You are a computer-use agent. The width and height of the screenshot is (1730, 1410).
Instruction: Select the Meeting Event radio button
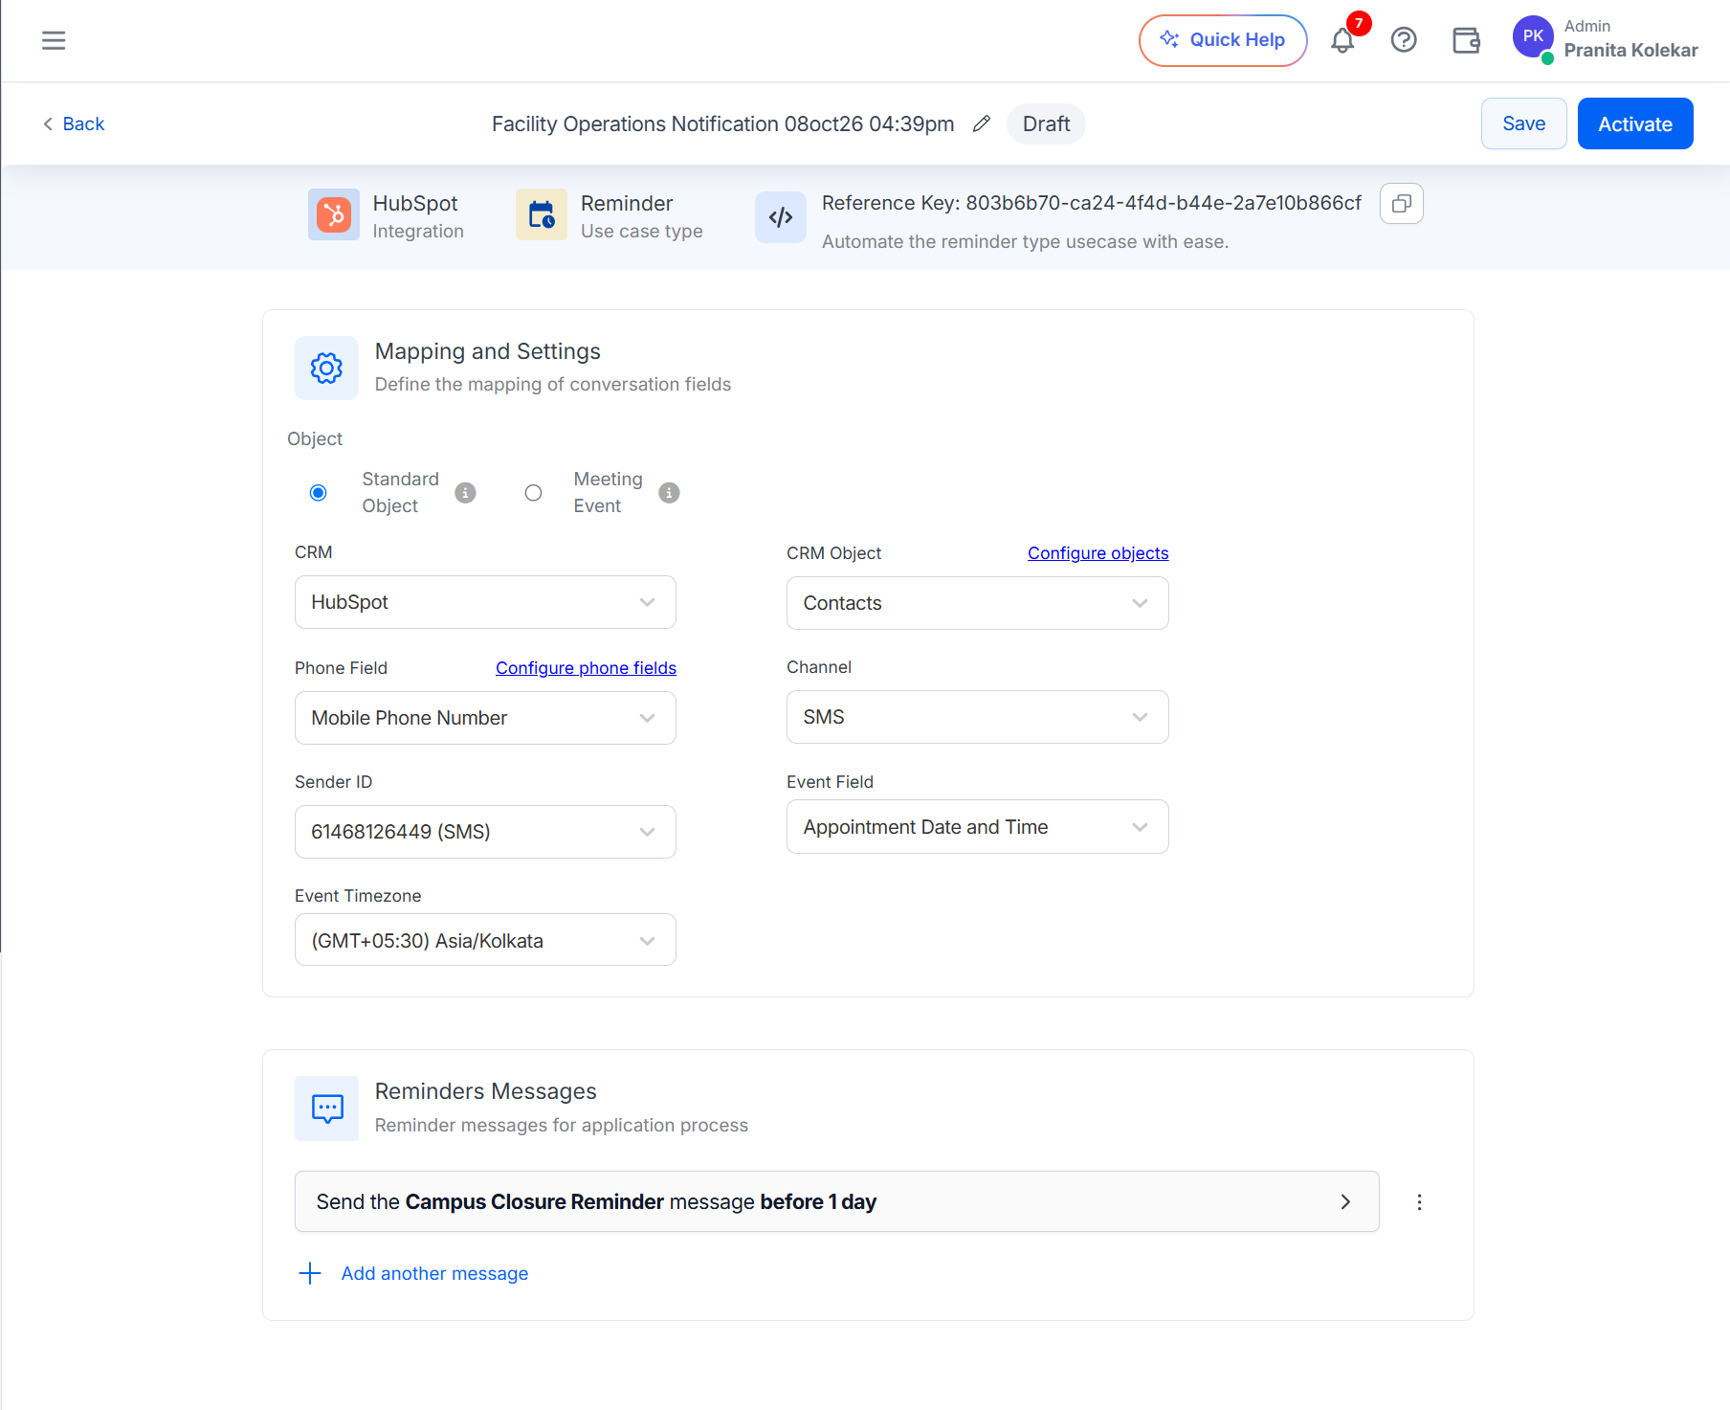click(533, 493)
